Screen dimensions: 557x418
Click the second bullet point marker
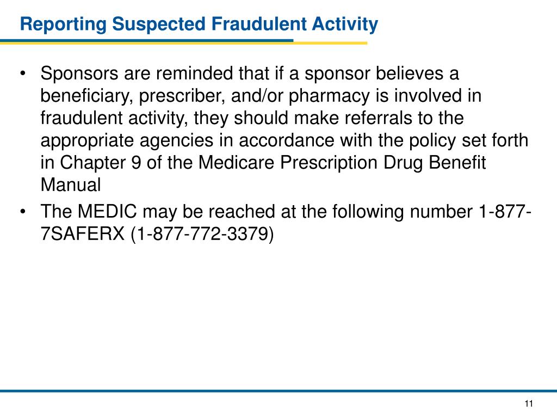tap(23, 212)
